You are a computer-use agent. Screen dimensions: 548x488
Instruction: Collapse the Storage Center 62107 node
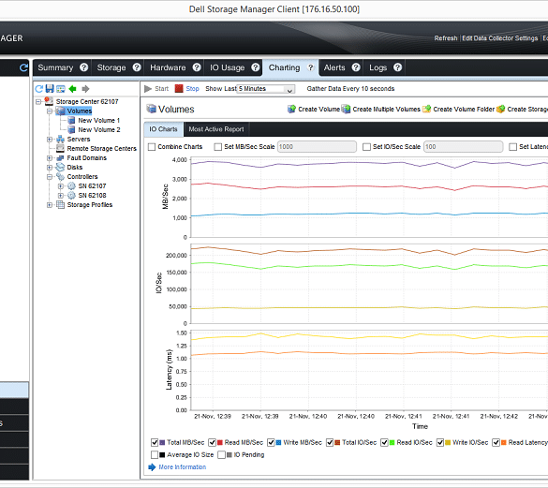coord(38,102)
